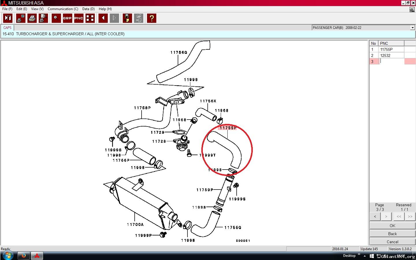Select the zoom magnifier tool

pos(56,18)
